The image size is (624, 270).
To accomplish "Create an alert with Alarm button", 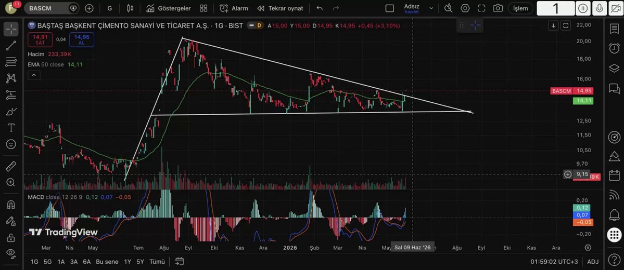I will click(234, 8).
